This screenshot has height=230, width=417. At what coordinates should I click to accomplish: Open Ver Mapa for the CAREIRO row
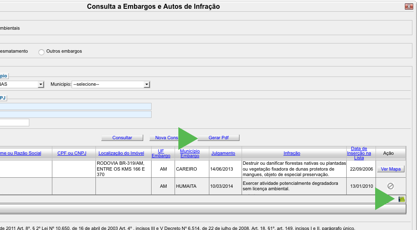(391, 169)
